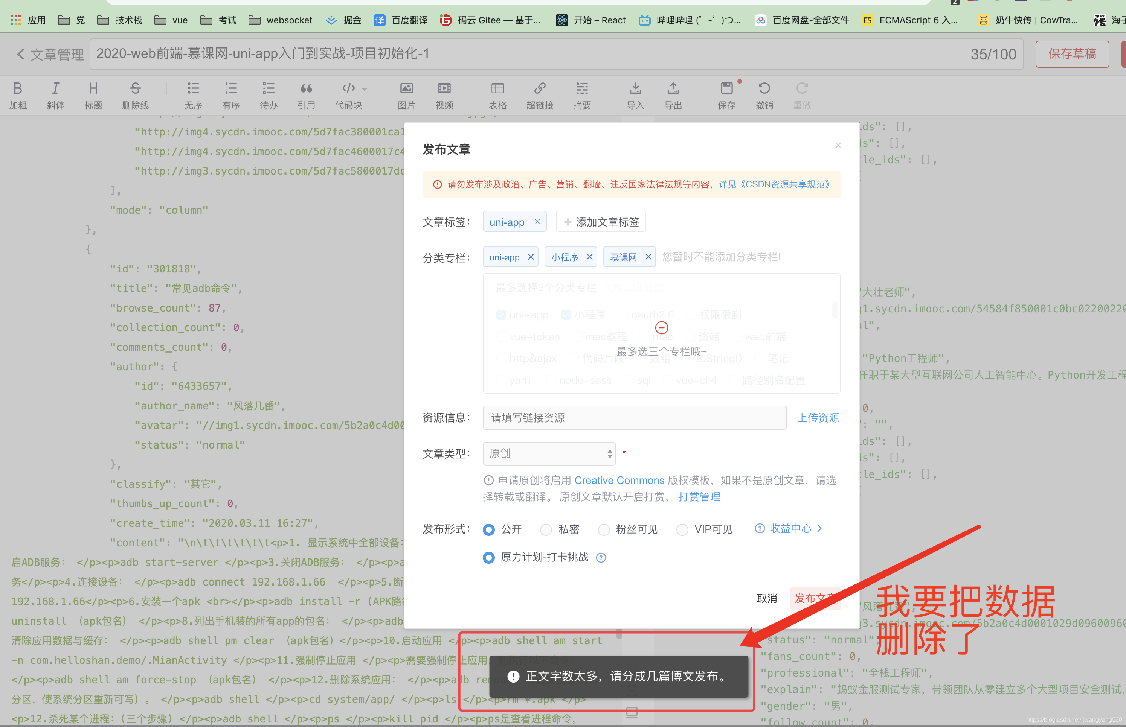Open the 开始 – React bookmark
This screenshot has height=727, width=1126.
click(591, 20)
